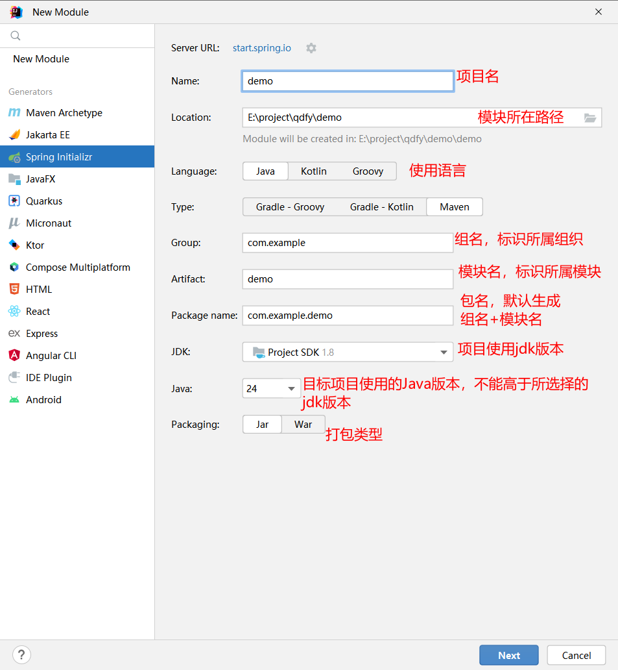Select Micronaut generator
Image resolution: width=618 pixels, height=670 pixels.
pyautogui.click(x=77, y=223)
